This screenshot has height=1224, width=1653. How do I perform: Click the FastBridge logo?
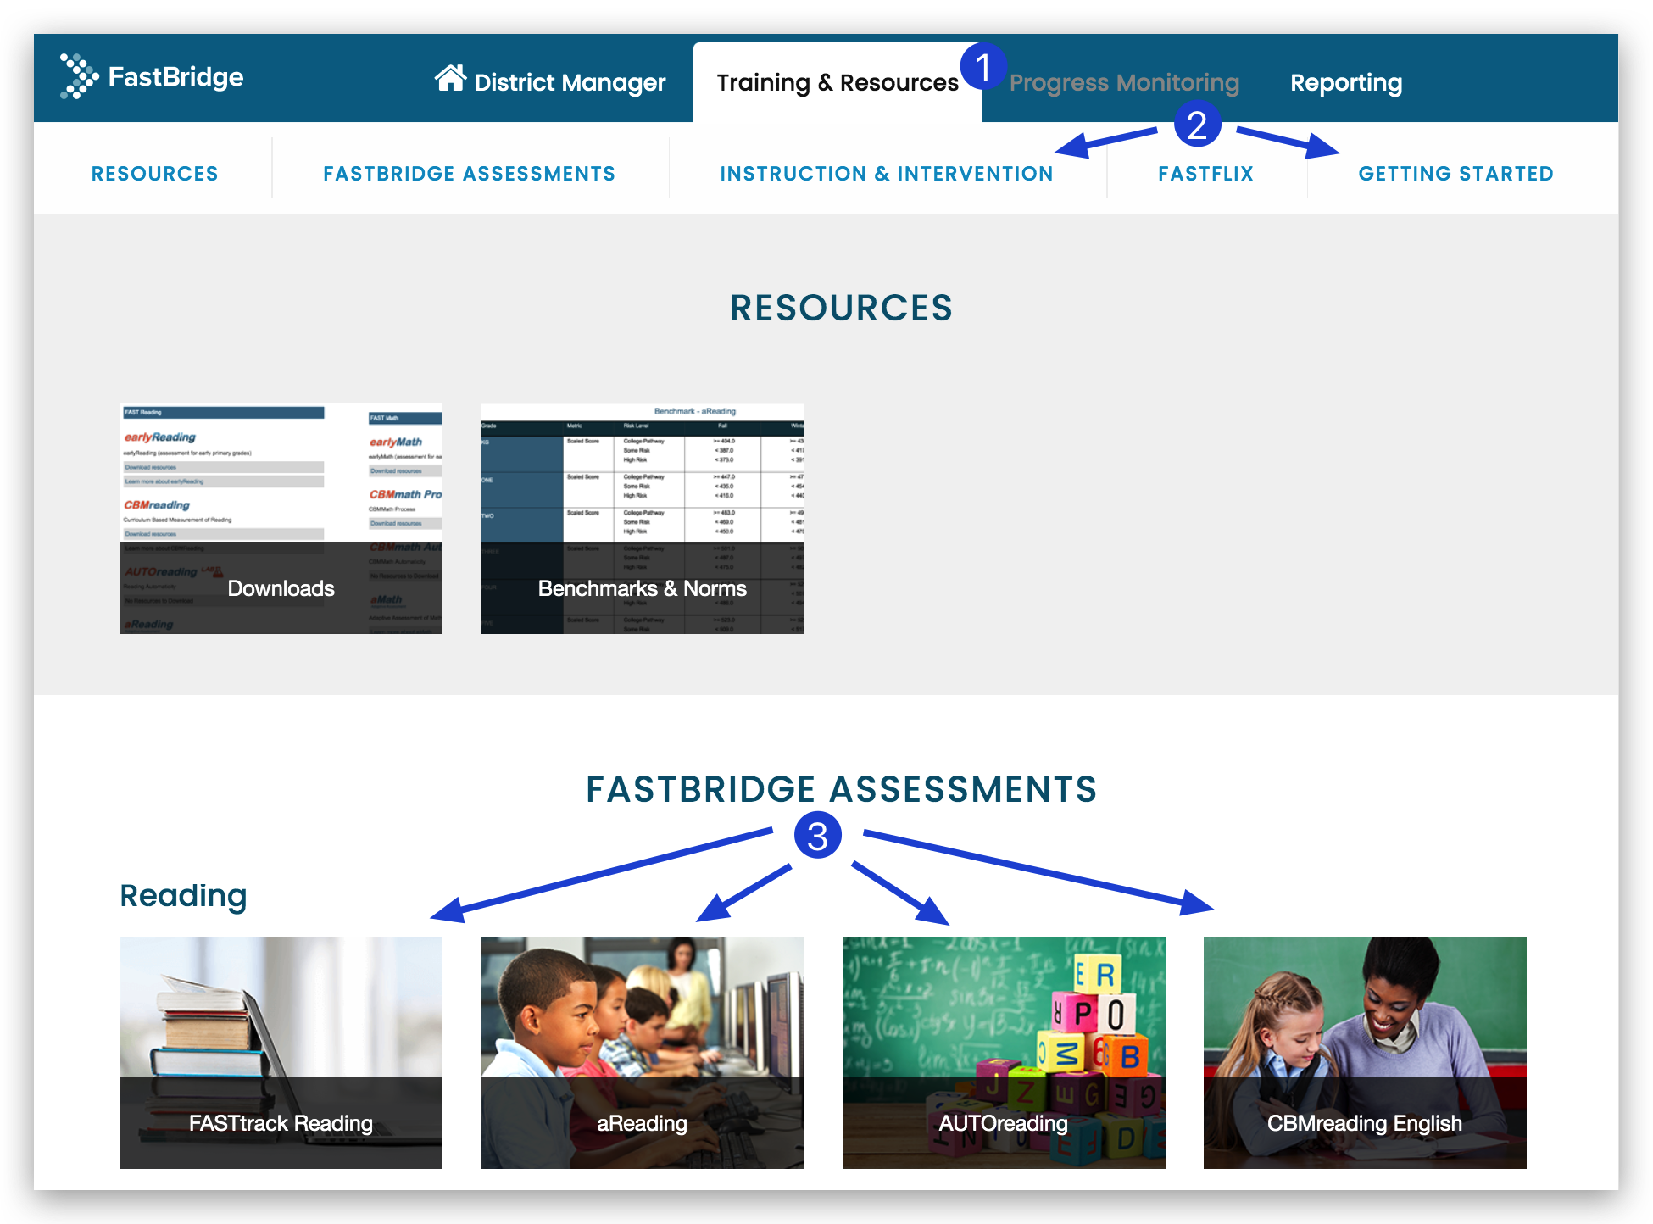pos(152,76)
